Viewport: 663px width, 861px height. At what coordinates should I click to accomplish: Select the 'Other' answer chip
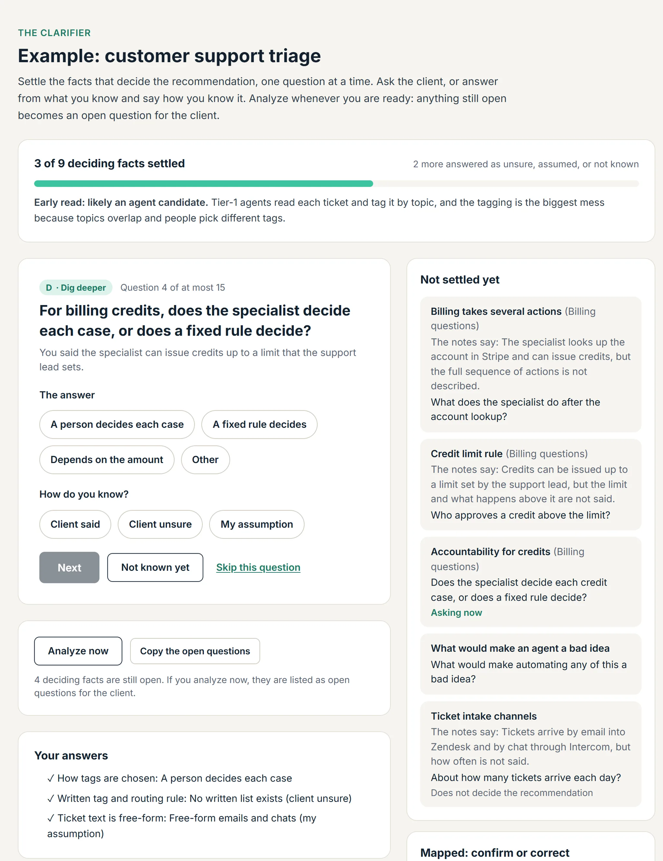tap(205, 460)
